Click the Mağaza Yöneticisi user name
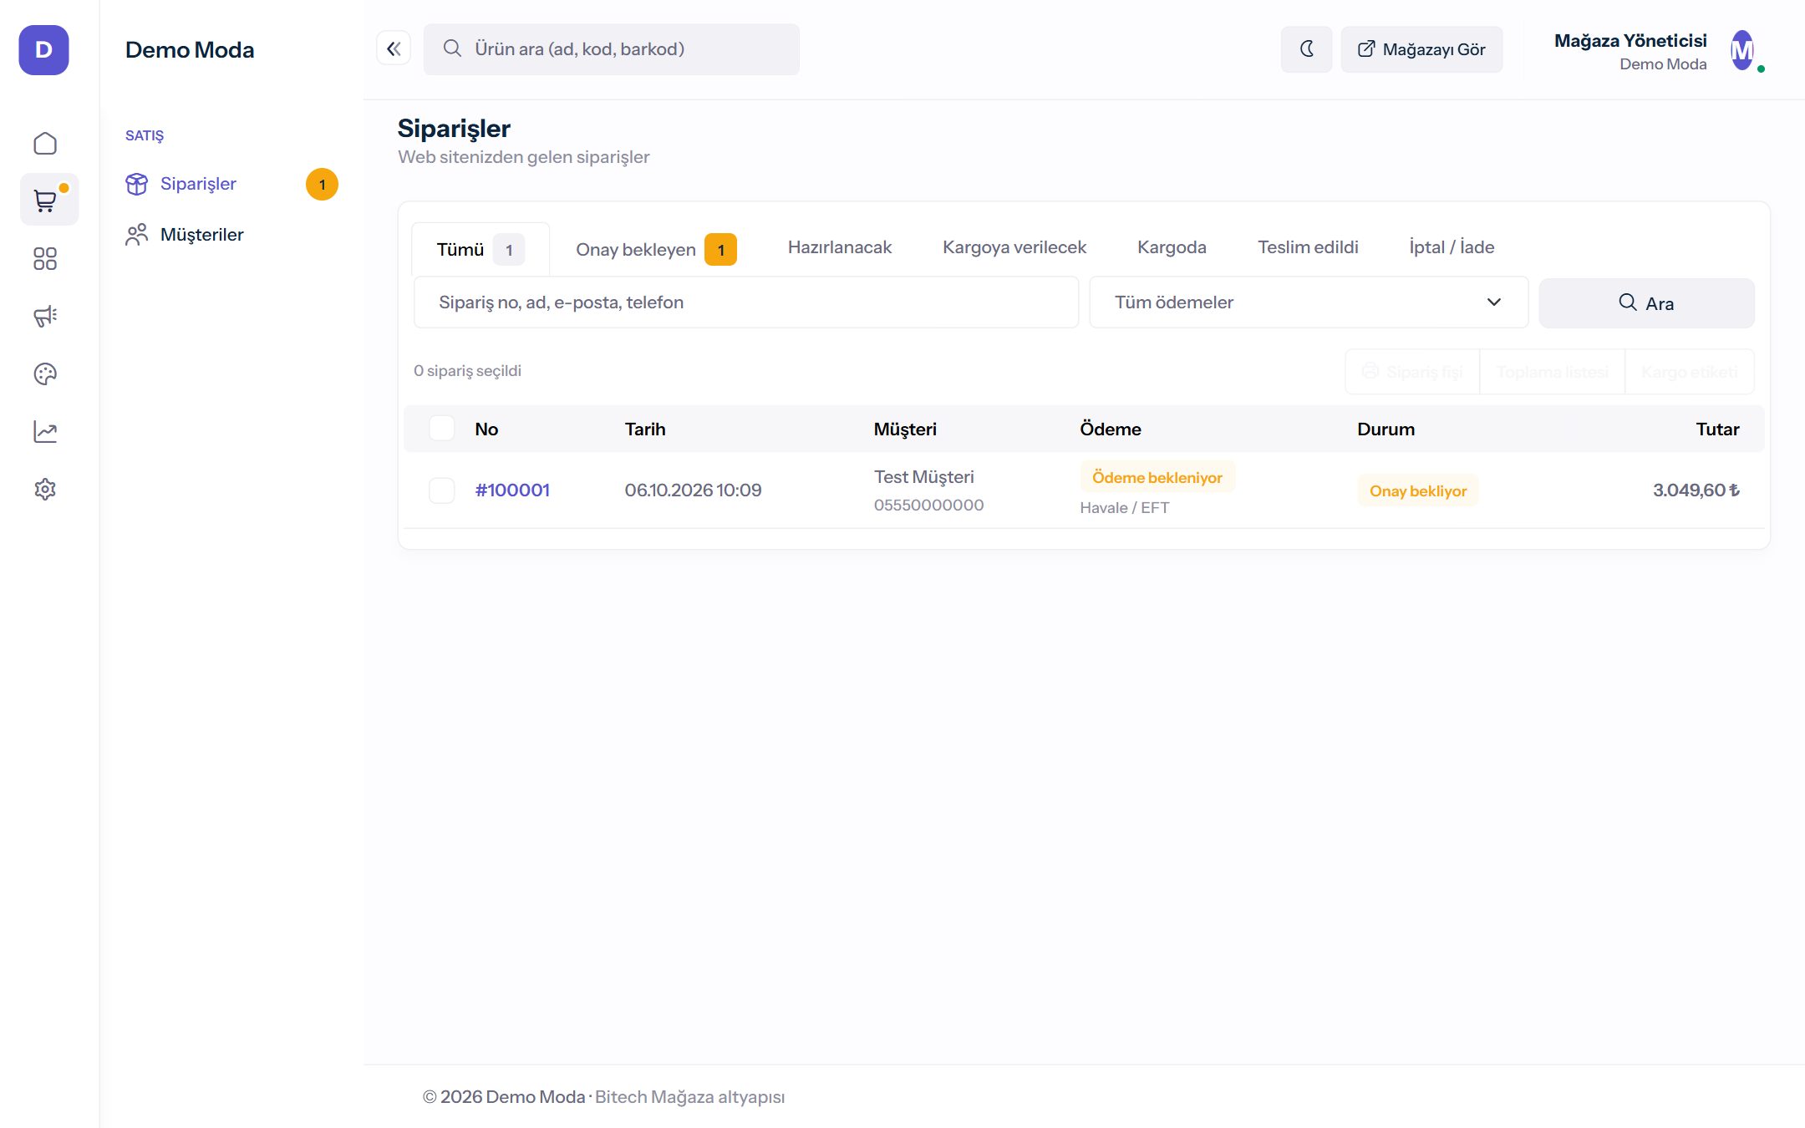This screenshot has width=1805, height=1128. pos(1630,40)
